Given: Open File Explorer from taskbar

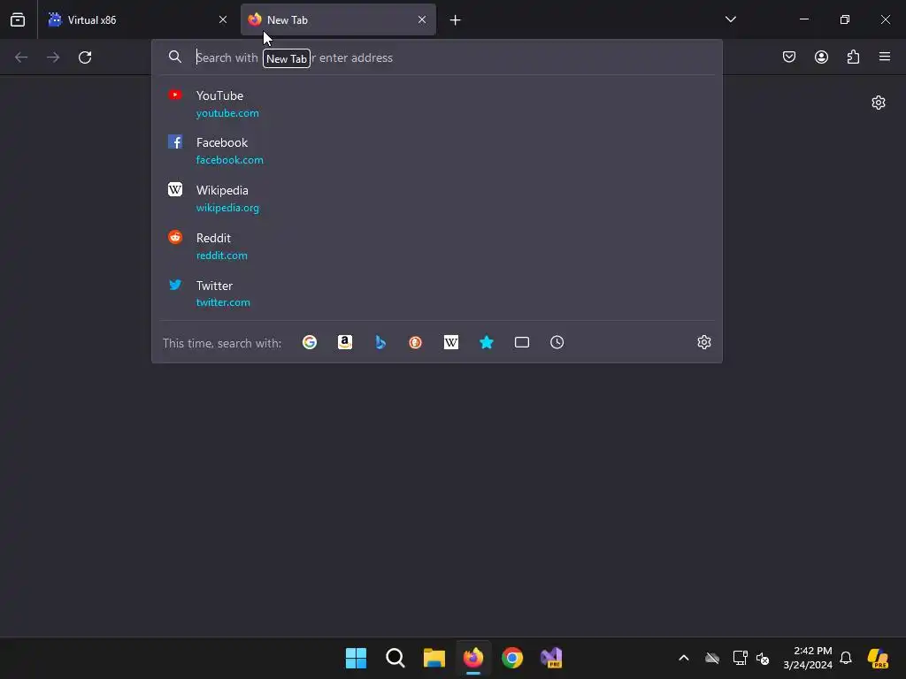Looking at the screenshot, I should click(x=434, y=658).
